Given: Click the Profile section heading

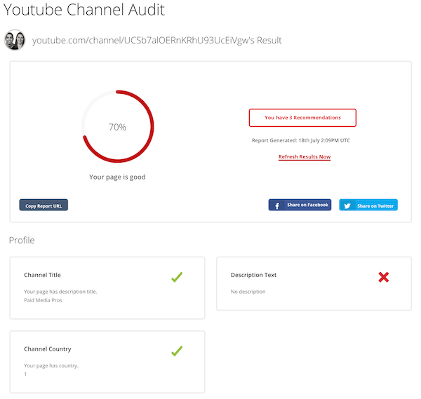Looking at the screenshot, I should [21, 241].
